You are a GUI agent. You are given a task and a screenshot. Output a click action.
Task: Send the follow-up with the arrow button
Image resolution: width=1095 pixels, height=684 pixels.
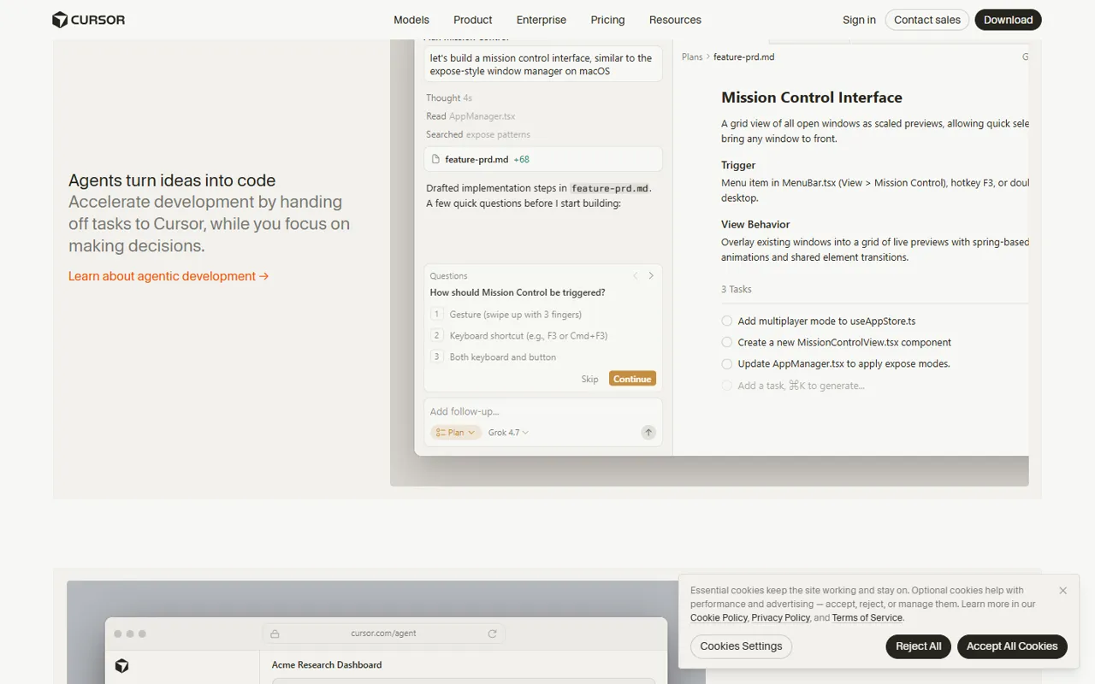(648, 433)
